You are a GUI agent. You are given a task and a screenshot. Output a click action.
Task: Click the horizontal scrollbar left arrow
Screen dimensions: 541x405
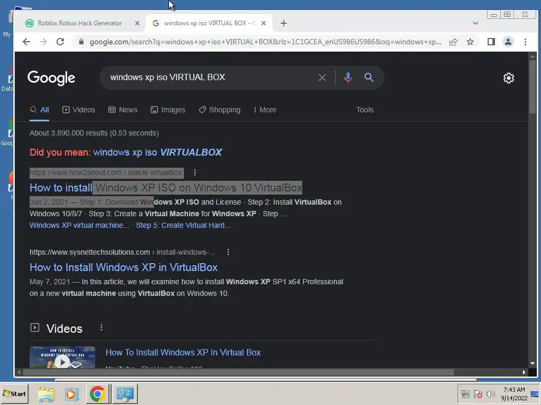click(x=19, y=372)
